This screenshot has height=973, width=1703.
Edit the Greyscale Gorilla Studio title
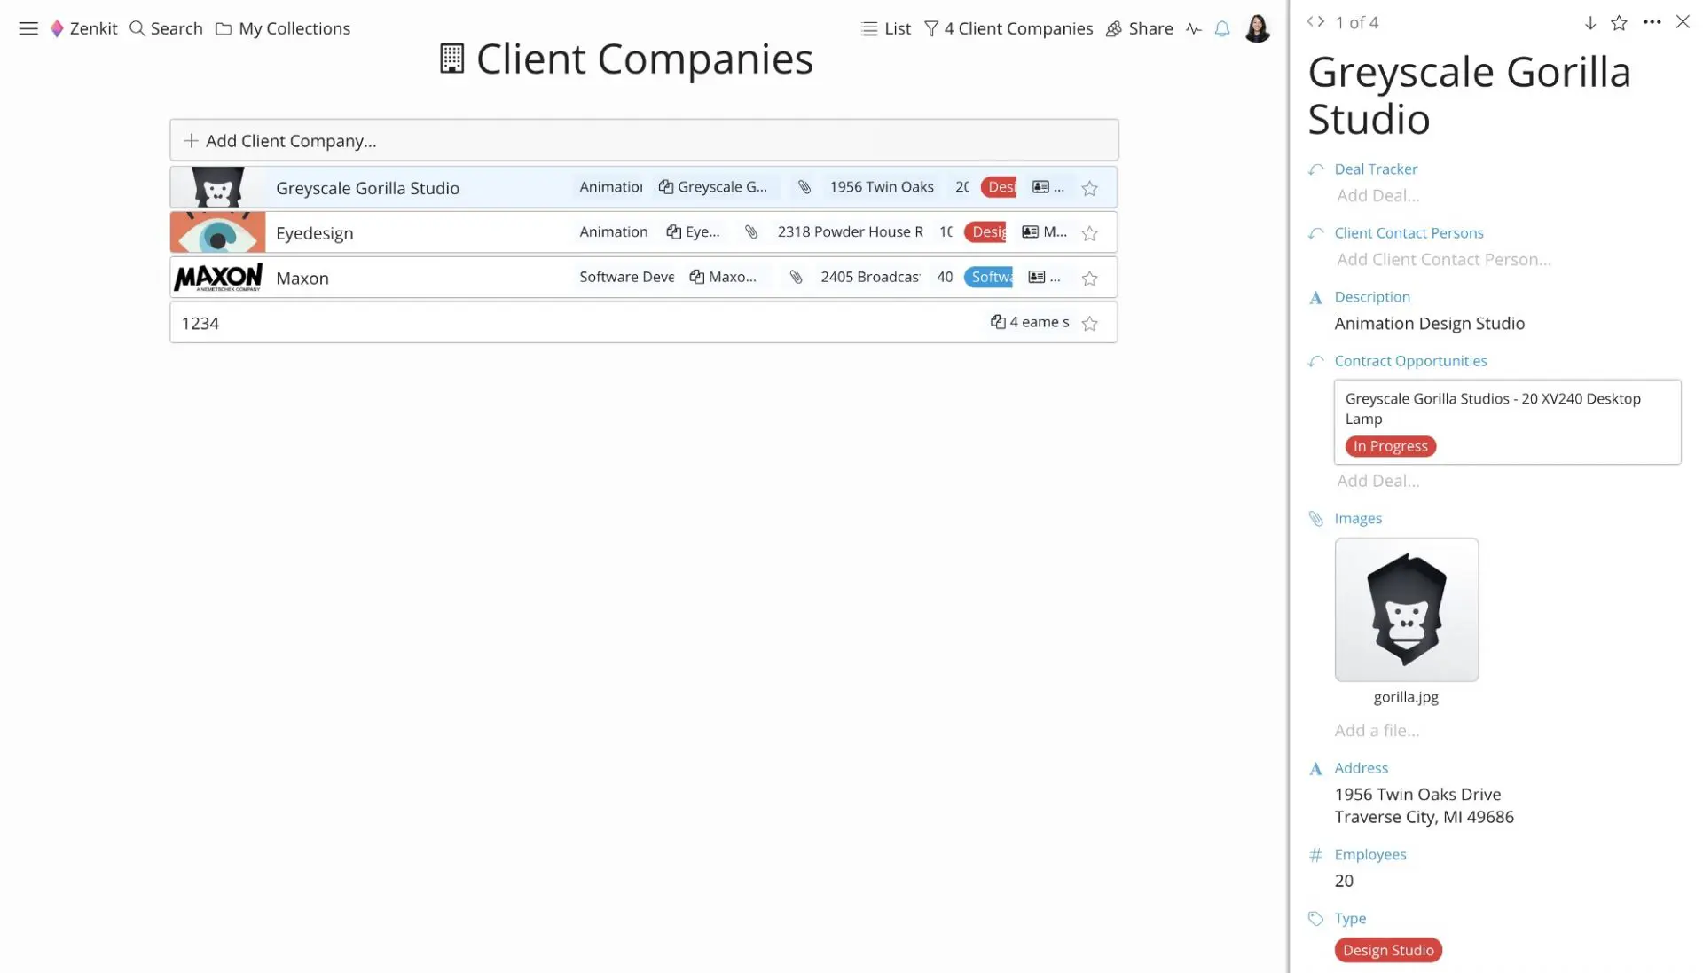[x=1470, y=96]
